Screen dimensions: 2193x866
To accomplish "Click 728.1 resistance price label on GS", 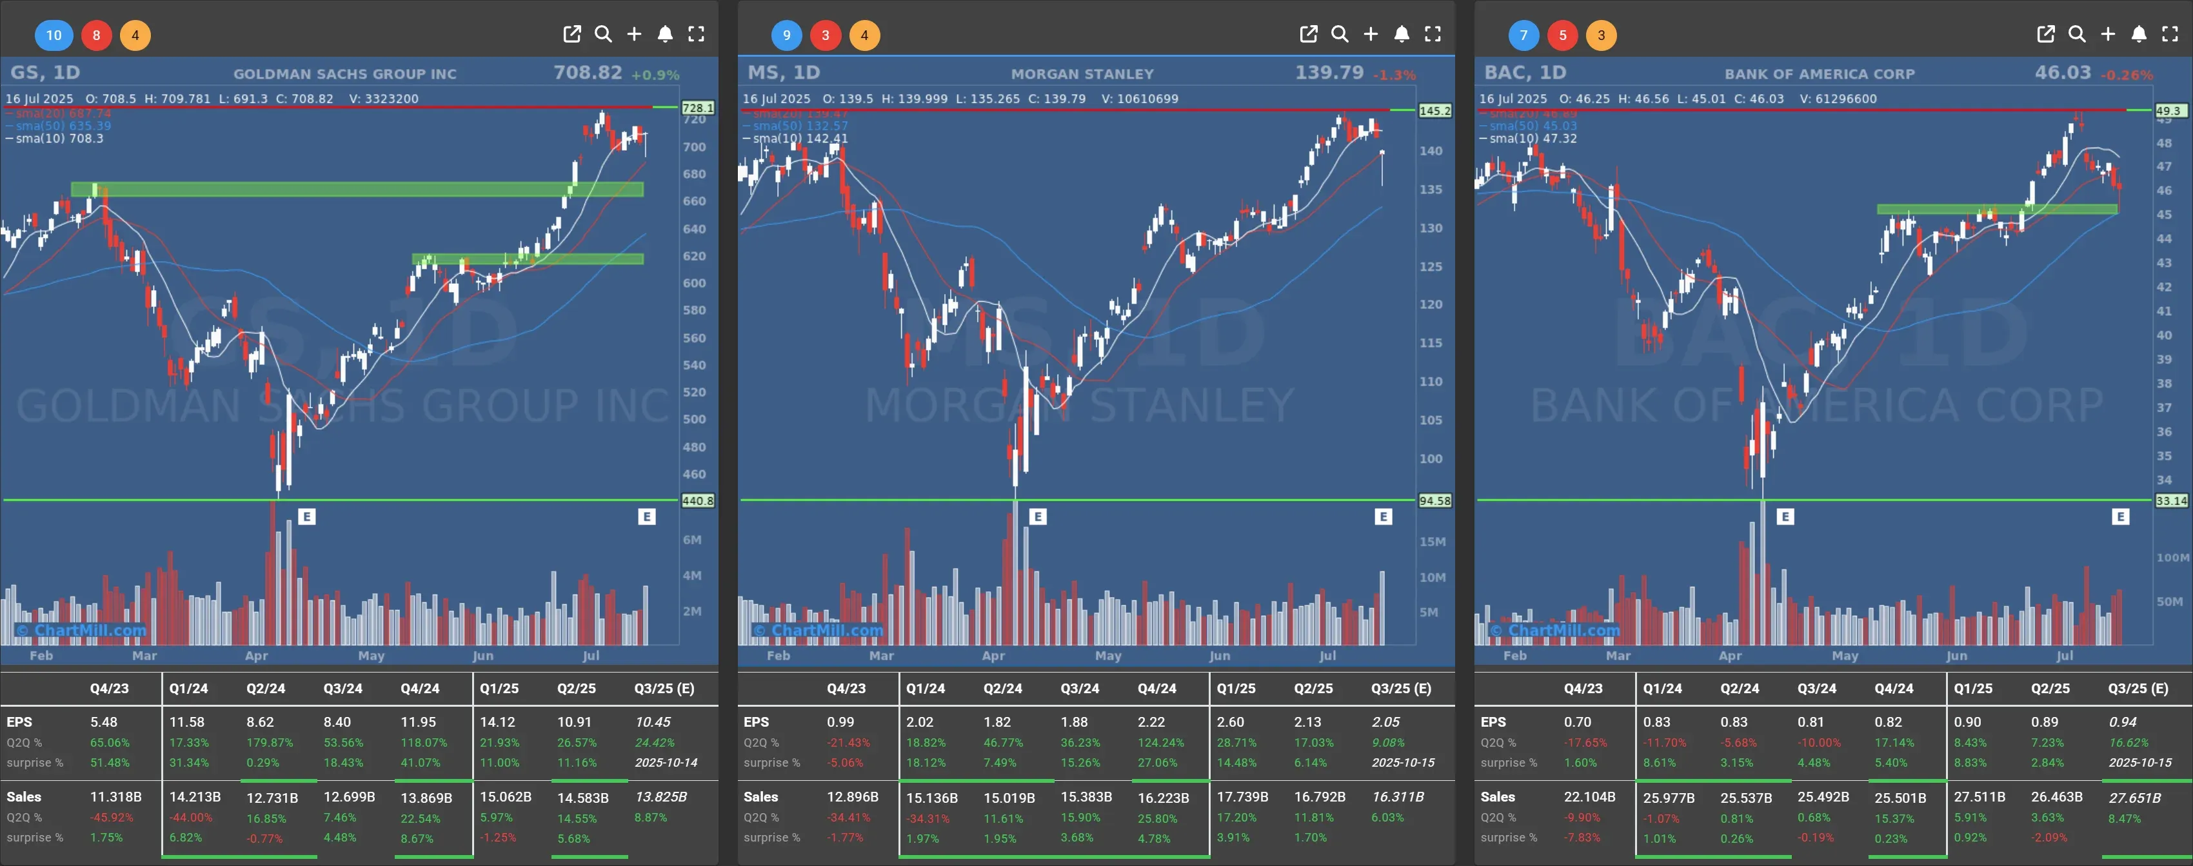I will [697, 108].
